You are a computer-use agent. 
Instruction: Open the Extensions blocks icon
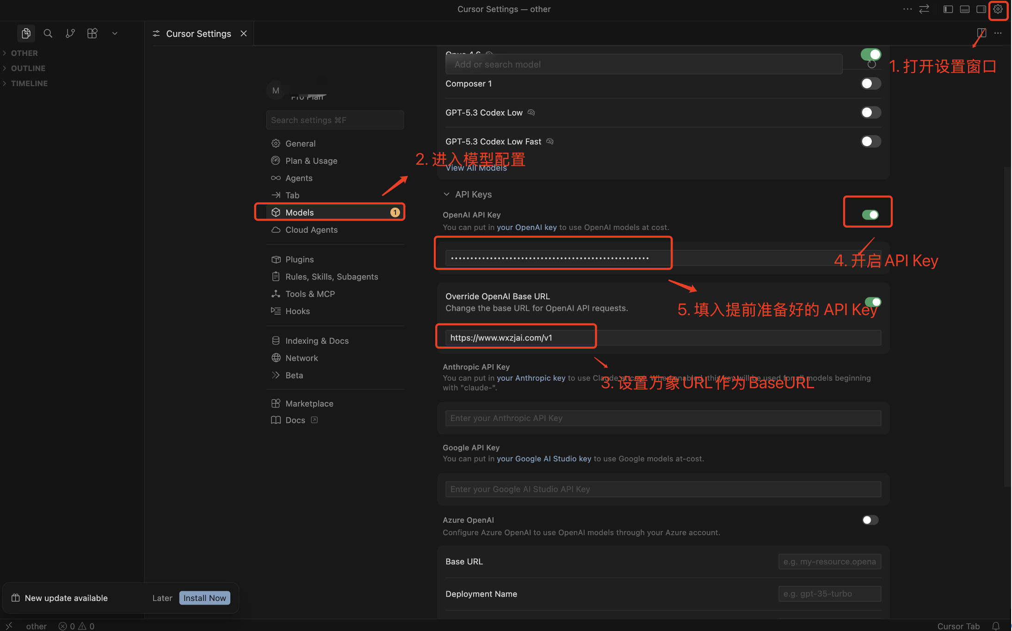tap(92, 33)
